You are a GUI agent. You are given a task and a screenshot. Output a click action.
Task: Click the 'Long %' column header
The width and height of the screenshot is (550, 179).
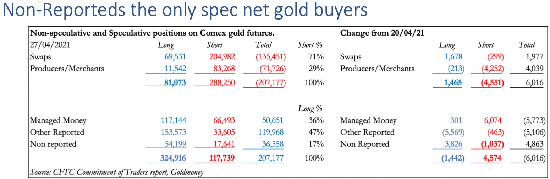click(310, 109)
